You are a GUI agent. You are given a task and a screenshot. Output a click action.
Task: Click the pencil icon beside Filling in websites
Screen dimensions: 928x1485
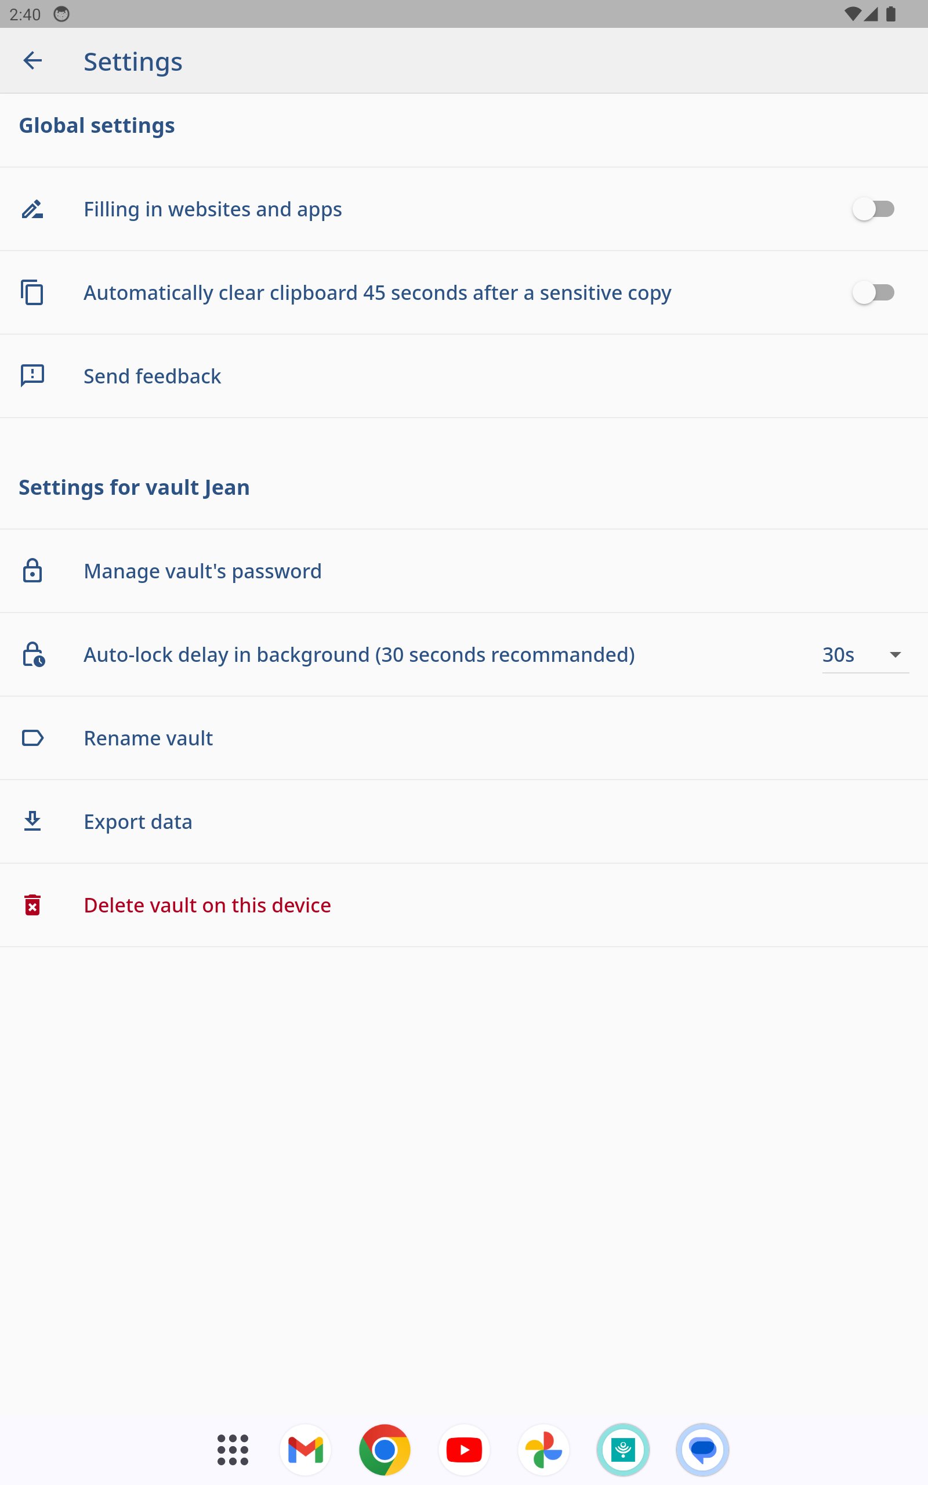tap(32, 209)
